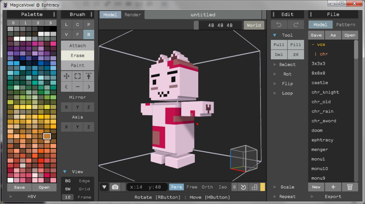This screenshot has height=204, width=365.
Task: Click the File list scrollbar
Action: click(356, 50)
